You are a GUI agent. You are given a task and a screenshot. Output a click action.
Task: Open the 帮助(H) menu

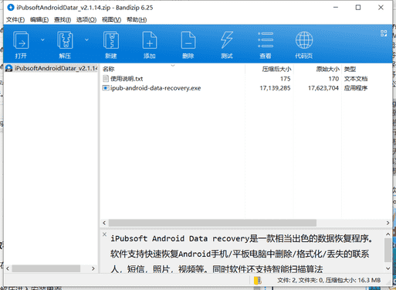(137, 19)
